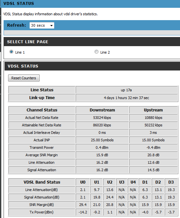Click upstream line attenuation '12.6 dB'
Screen dimensions: 180x218
click(153, 162)
